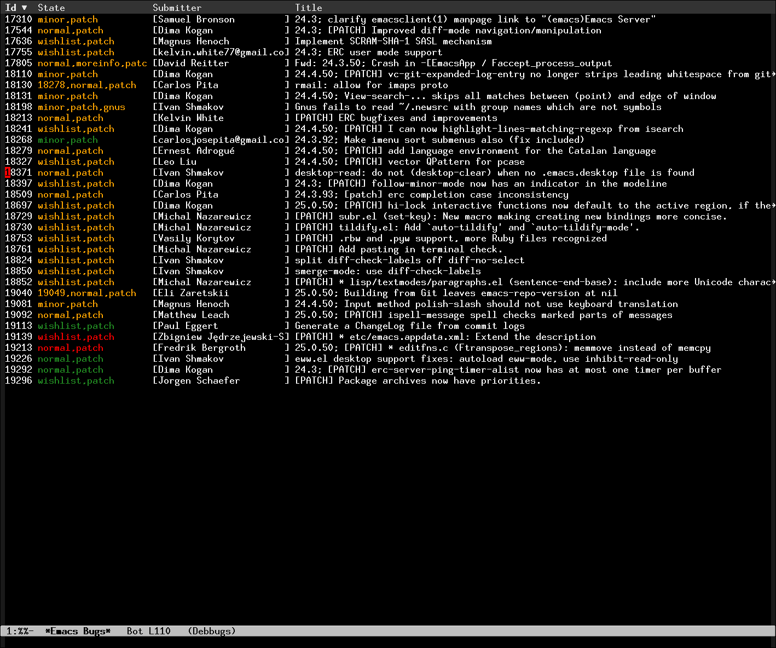Click the Bot L110 position indicator
Image resolution: width=776 pixels, height=648 pixels.
[x=149, y=631]
